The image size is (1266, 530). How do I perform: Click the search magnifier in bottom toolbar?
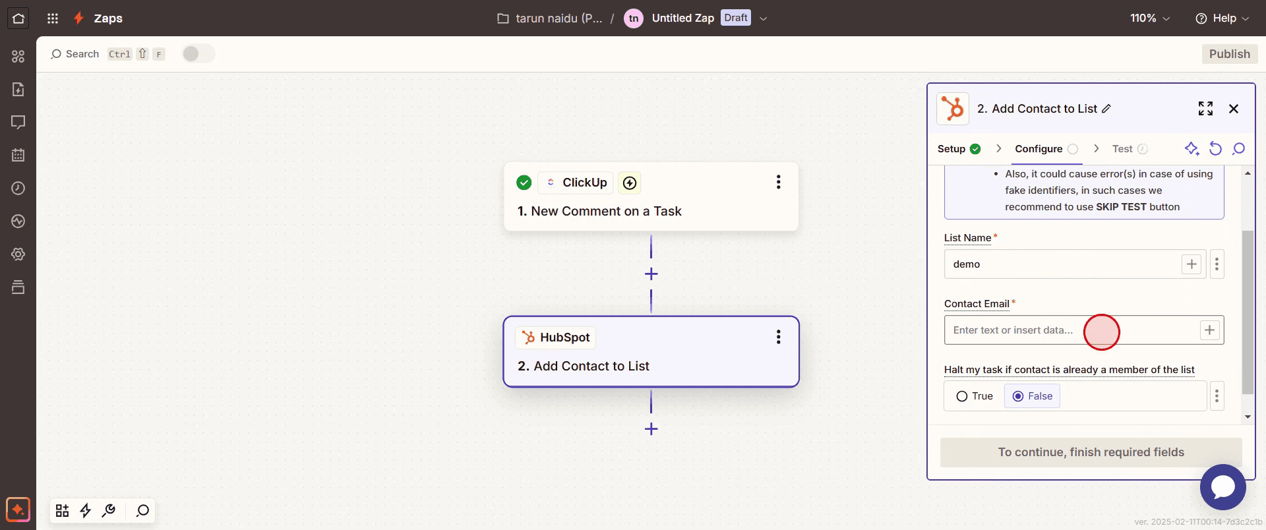coord(142,510)
